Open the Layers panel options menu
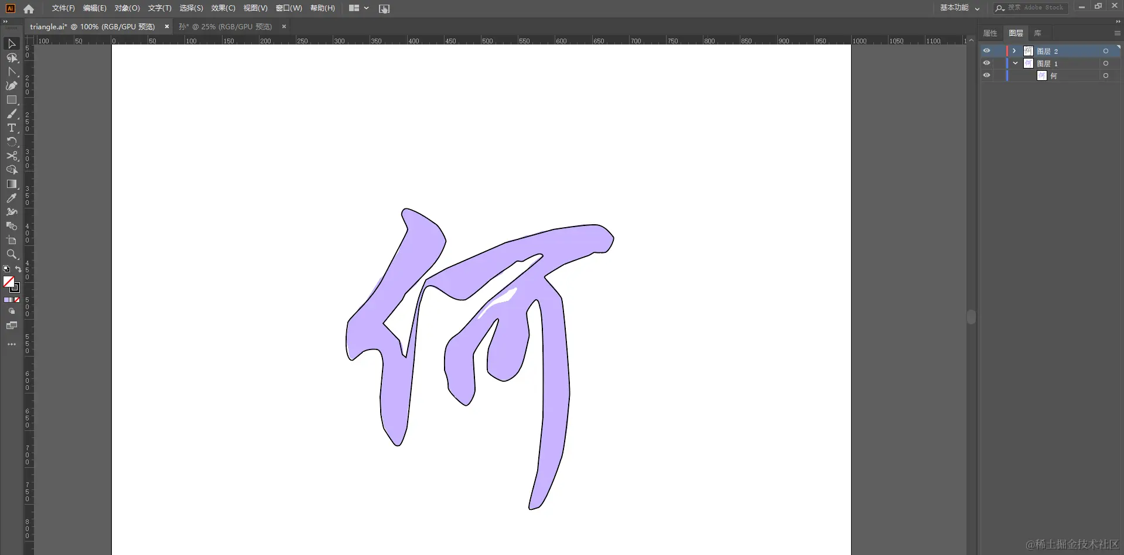 (x=1117, y=33)
